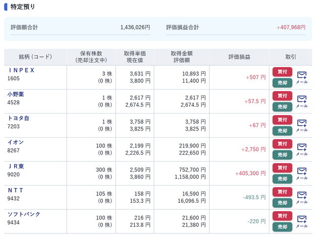Click the ソフトバンク stock name link

[x=24, y=214]
